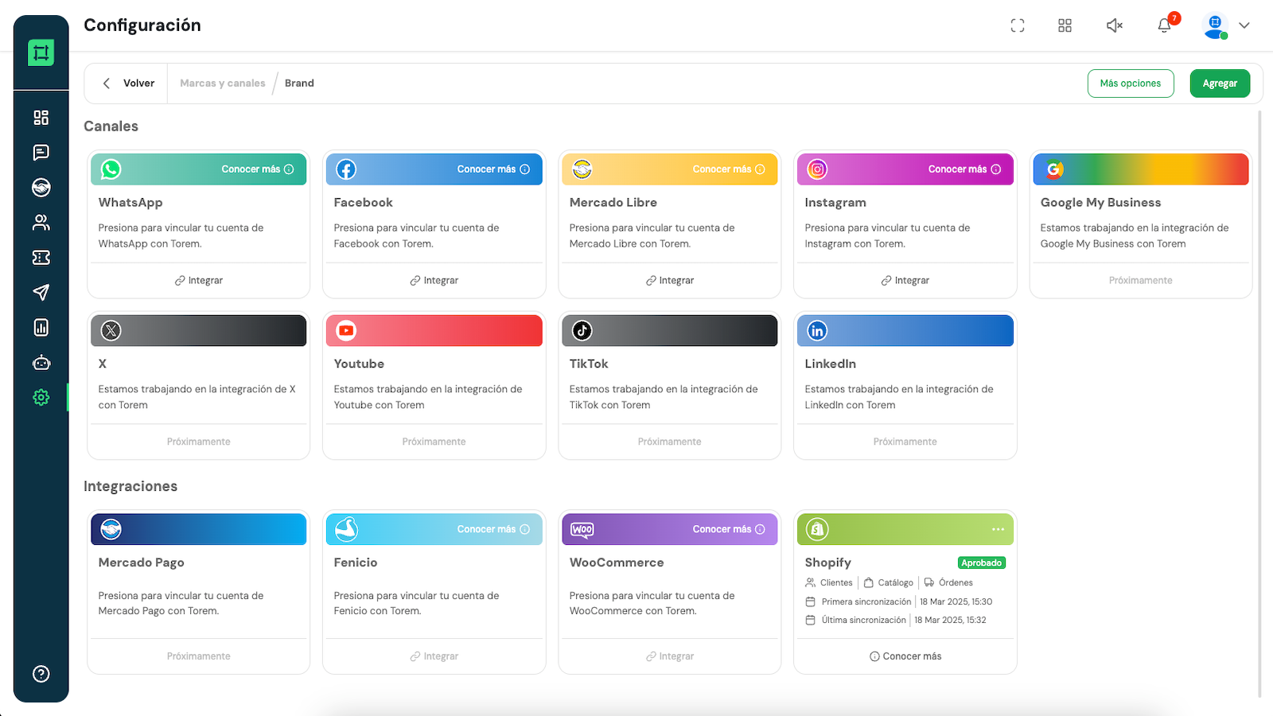Click WooCommerce Conocer más link
The height and width of the screenshot is (716, 1273).
(x=729, y=529)
